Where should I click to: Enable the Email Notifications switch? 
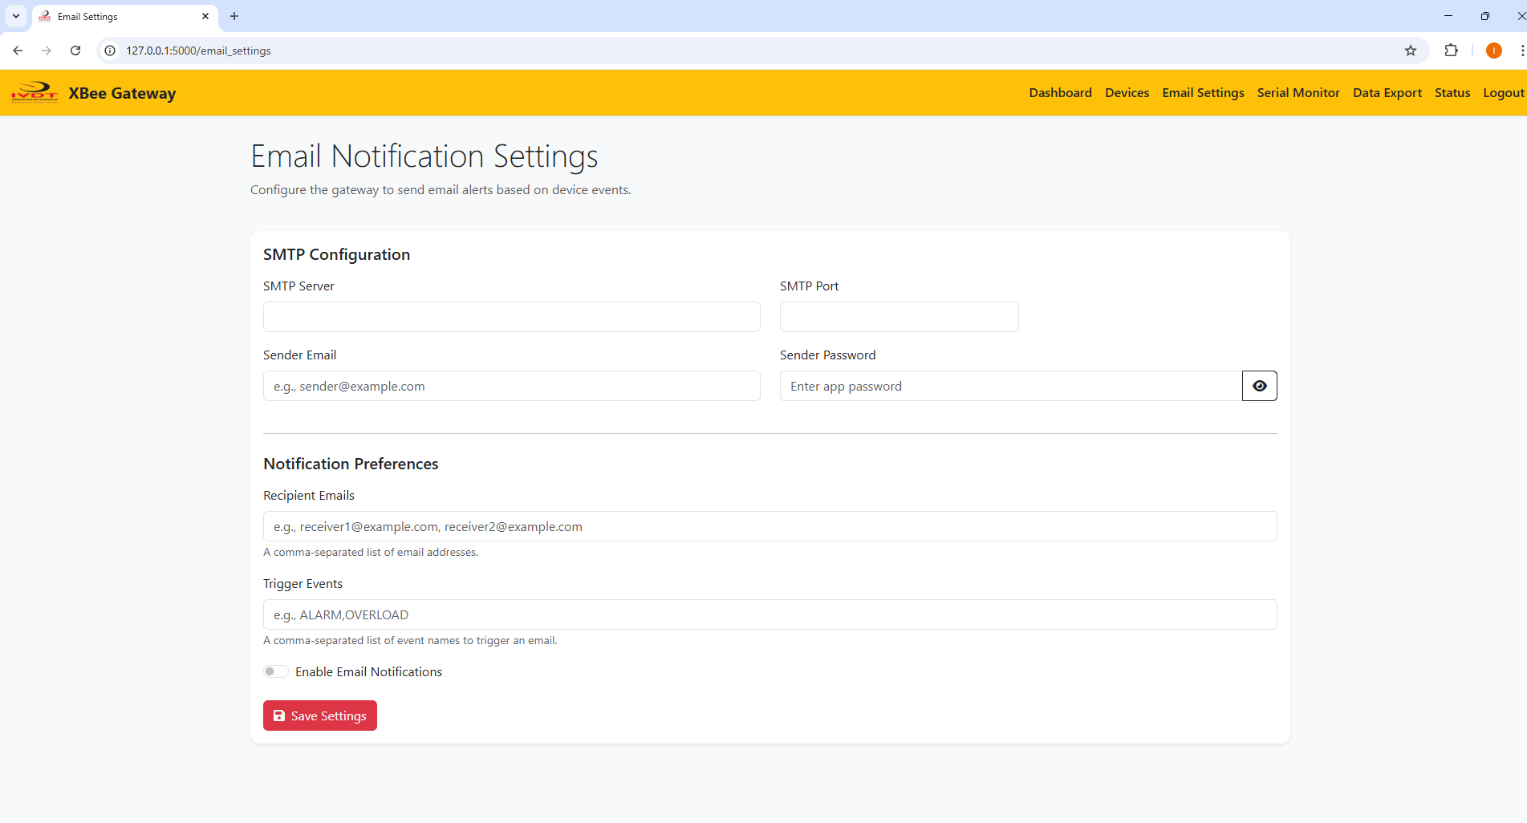(276, 671)
